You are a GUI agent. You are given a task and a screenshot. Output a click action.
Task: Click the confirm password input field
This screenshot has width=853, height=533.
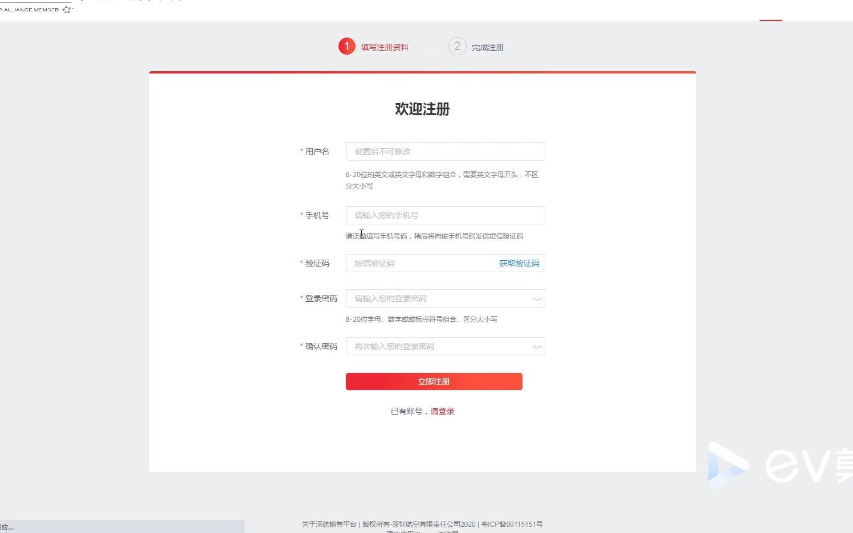coord(445,346)
